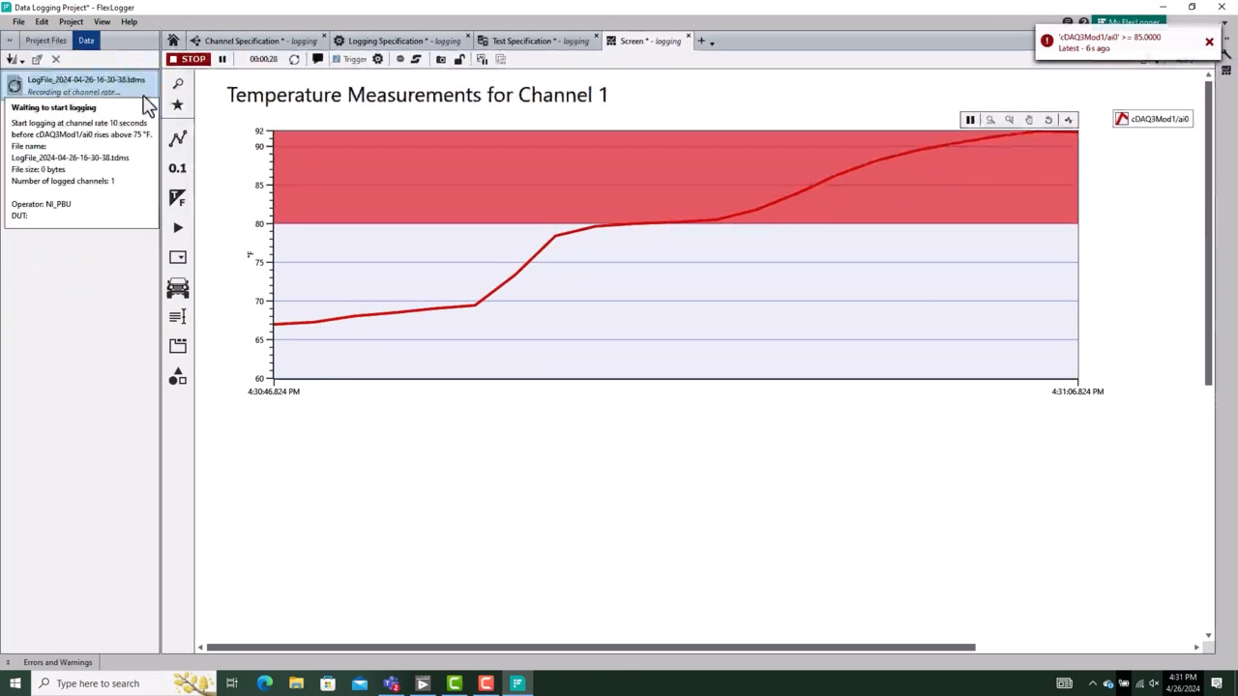Open the tab overflow dropdown arrow
This screenshot has width=1238, height=696.
712,42
